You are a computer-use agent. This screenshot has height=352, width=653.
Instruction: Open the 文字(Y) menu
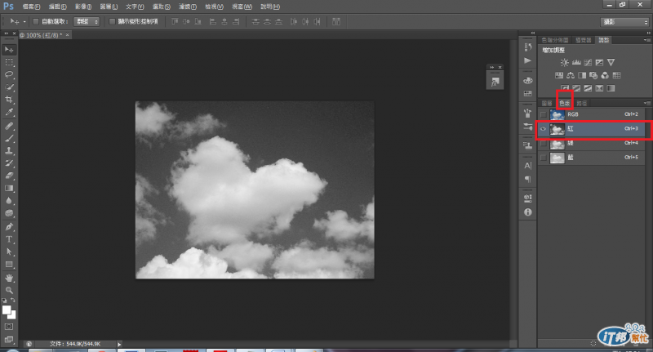pos(135,7)
